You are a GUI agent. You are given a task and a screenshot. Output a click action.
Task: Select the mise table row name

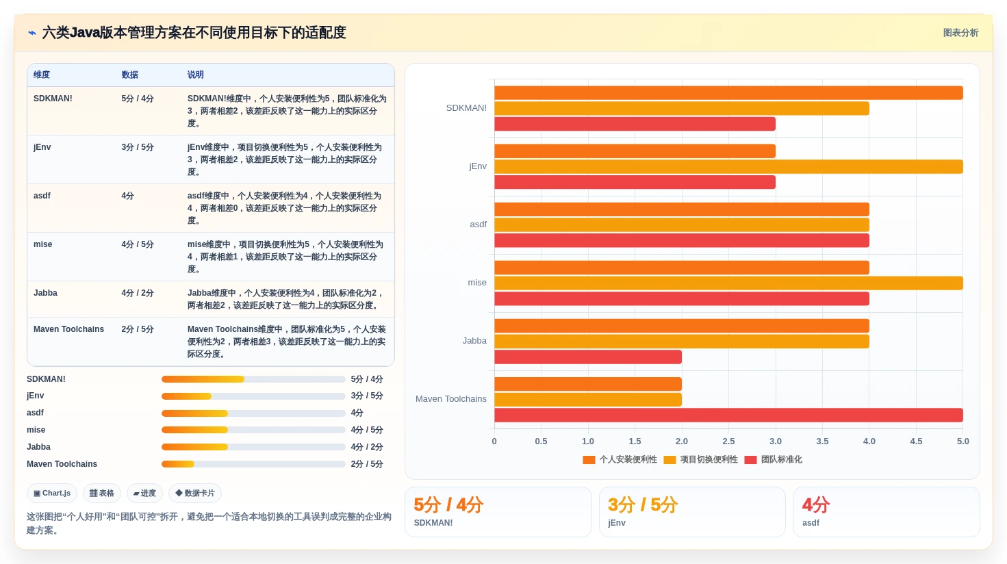[43, 244]
